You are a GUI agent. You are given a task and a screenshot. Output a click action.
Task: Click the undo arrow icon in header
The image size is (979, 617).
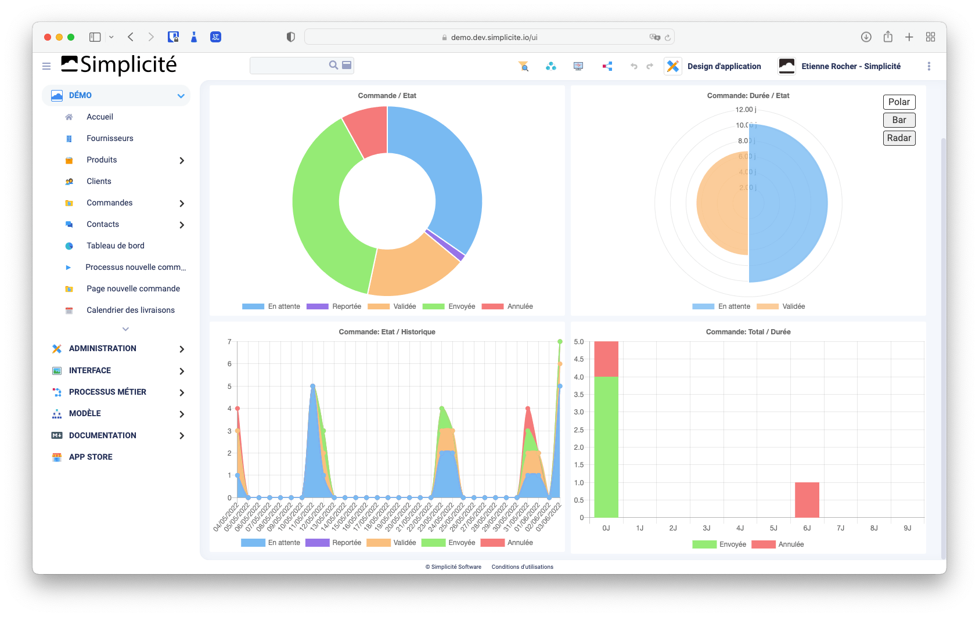(634, 66)
